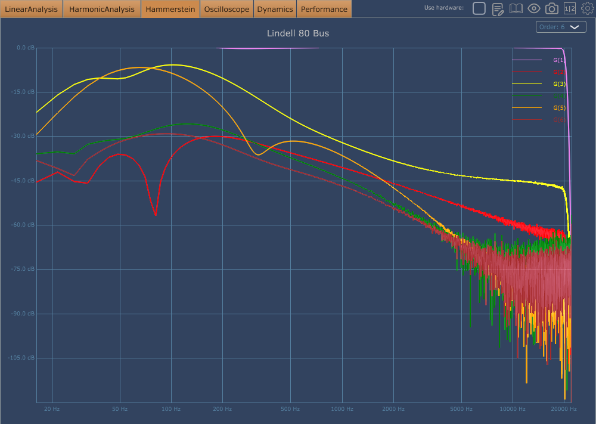Toggle the G(4) legend entry

tap(559, 96)
